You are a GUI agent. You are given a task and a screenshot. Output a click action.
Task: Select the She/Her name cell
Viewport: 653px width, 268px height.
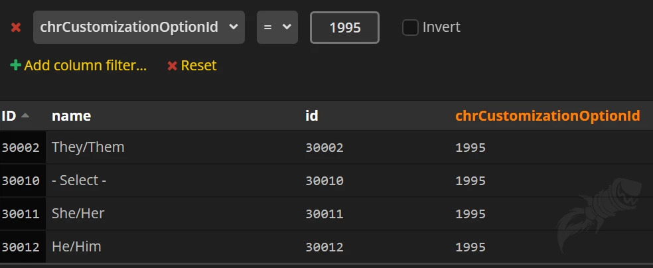(78, 214)
